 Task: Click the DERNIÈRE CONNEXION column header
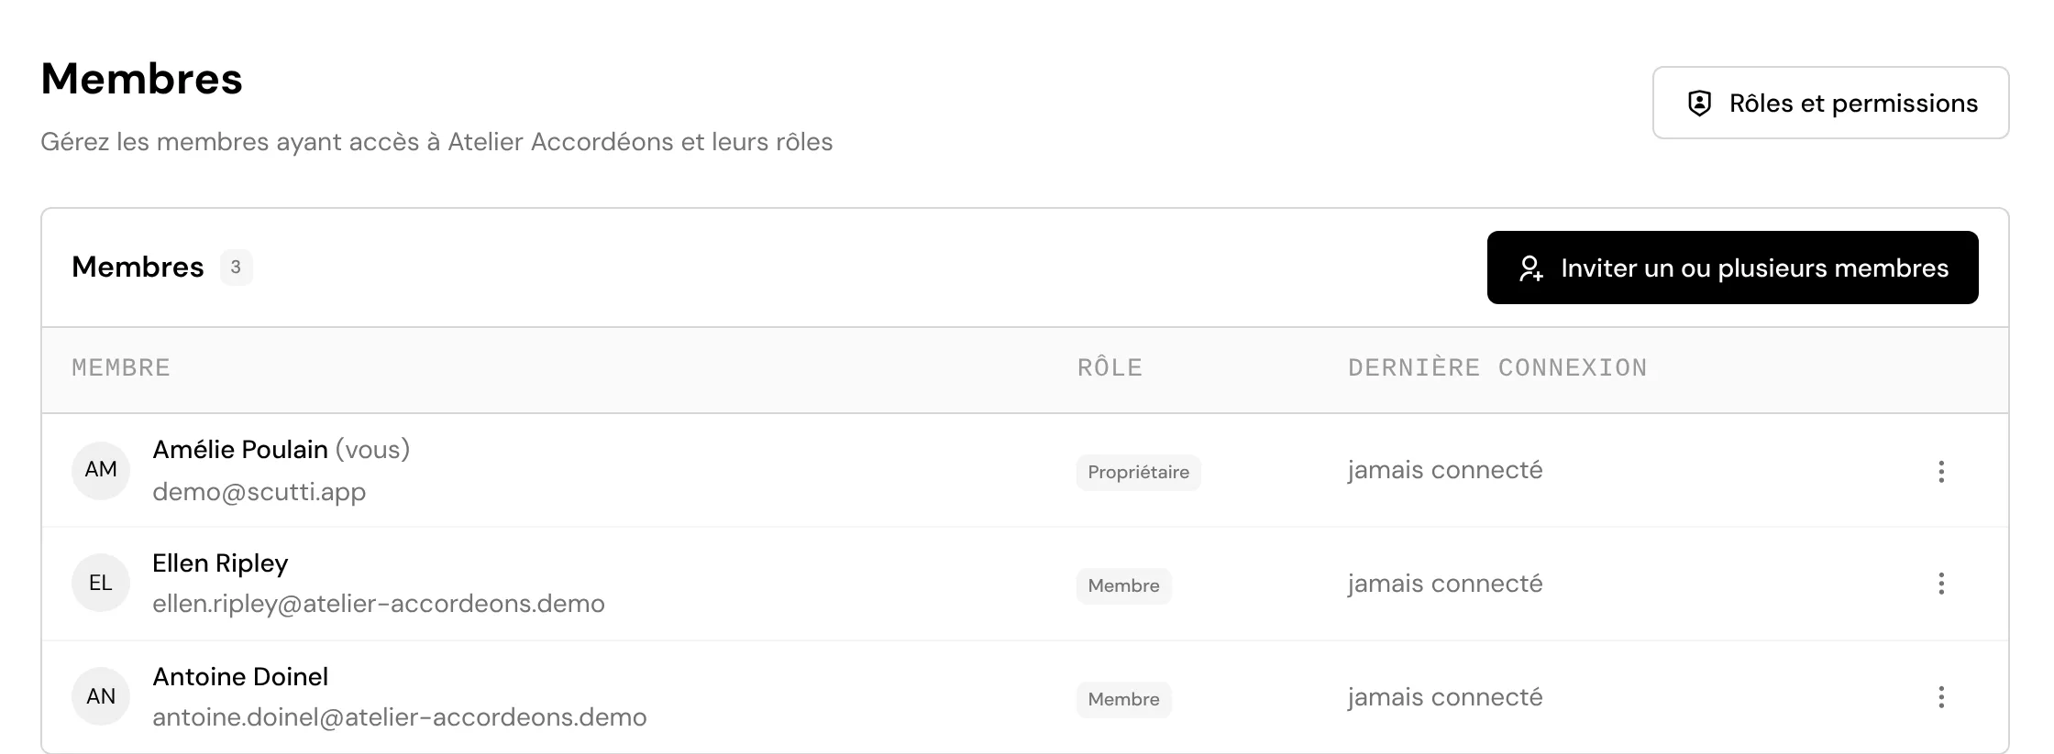[1497, 368]
